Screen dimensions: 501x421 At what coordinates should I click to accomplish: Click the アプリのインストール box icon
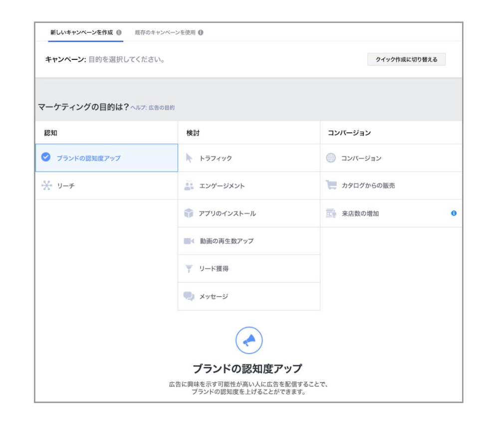(x=189, y=213)
